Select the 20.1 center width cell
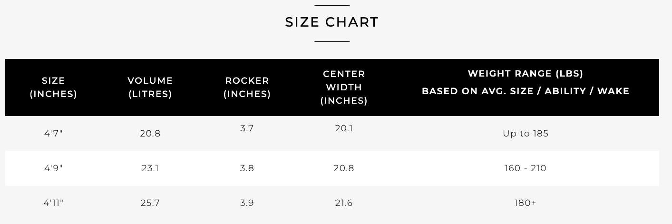Screen dimensions: 672x224 click(344, 128)
